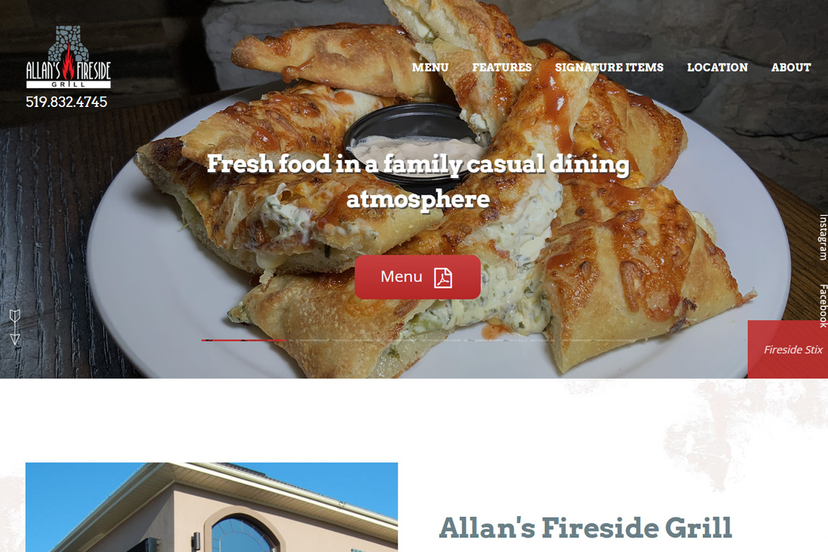Viewport: 828px width, 552px height.
Task: Select LOCATION in the navigation bar
Action: point(718,67)
